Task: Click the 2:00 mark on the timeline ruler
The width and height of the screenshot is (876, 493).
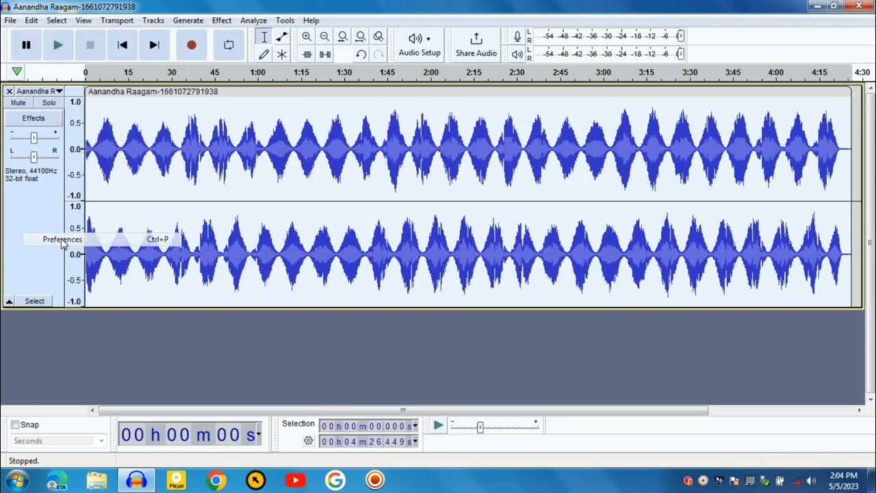Action: (x=430, y=72)
